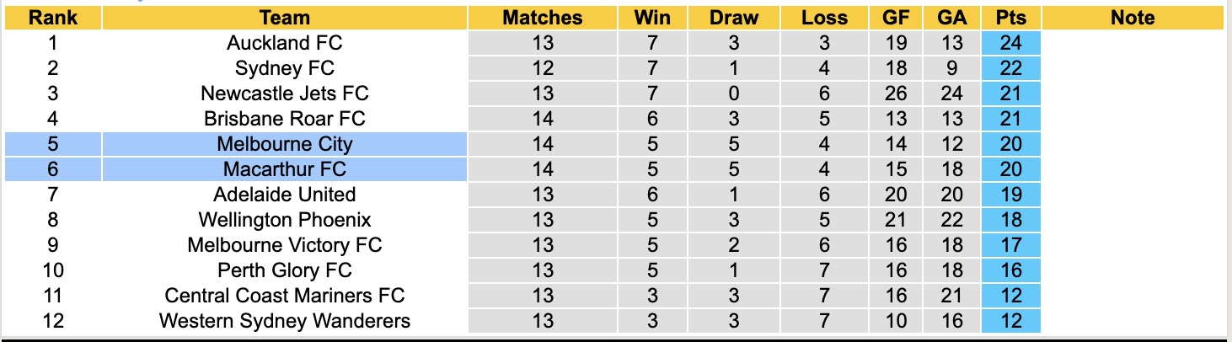Screen dimensions: 1232x342
Task: Click Auckland FC's 24 points cell
Action: (1010, 43)
